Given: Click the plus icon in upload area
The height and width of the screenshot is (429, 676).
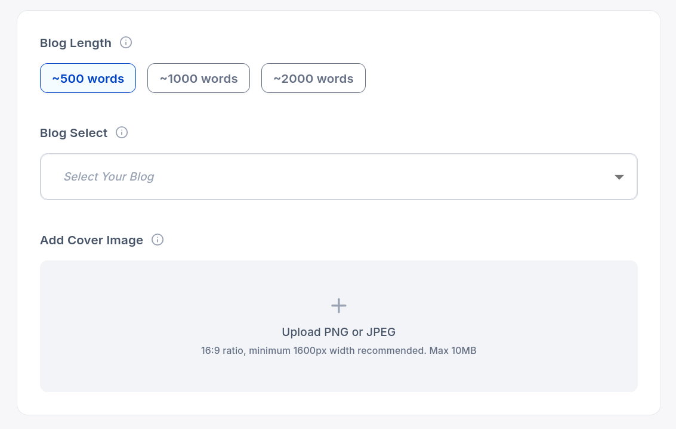Looking at the screenshot, I should tap(339, 306).
